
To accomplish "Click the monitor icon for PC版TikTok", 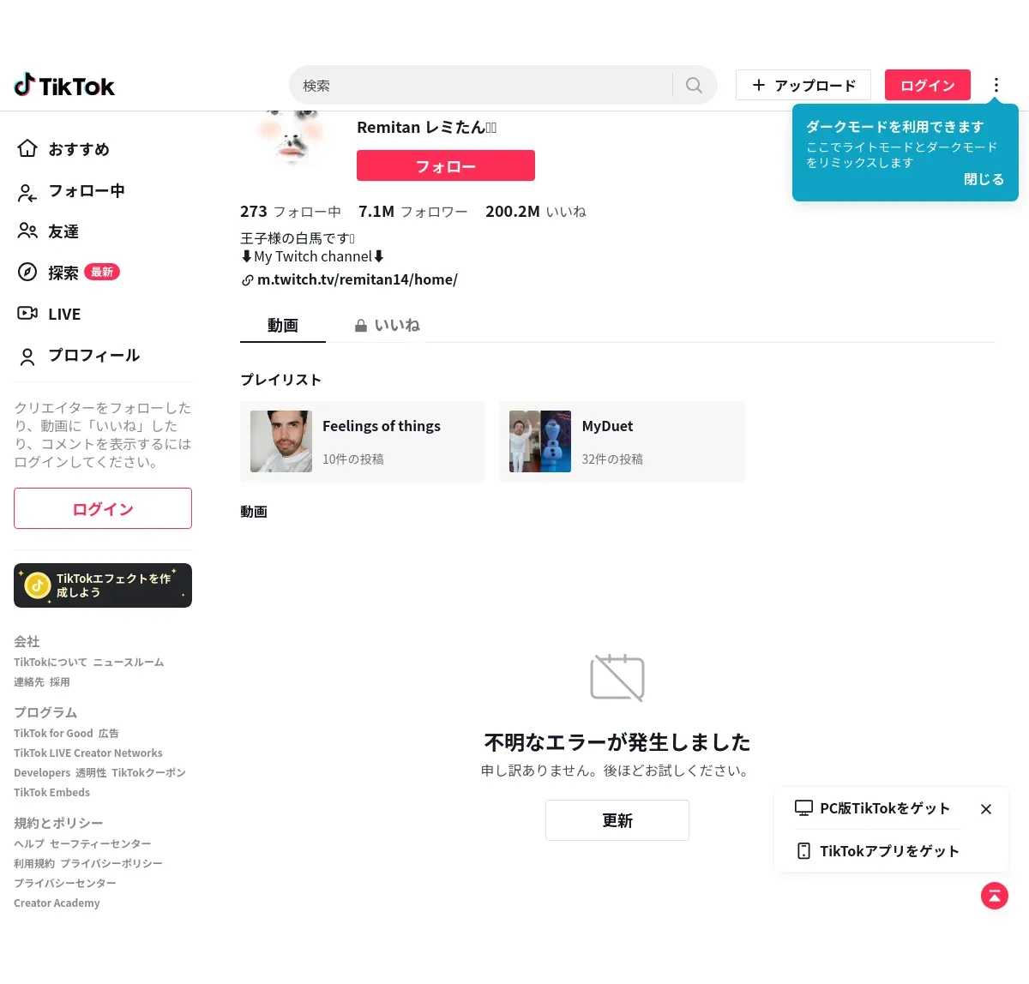I will coord(803,808).
